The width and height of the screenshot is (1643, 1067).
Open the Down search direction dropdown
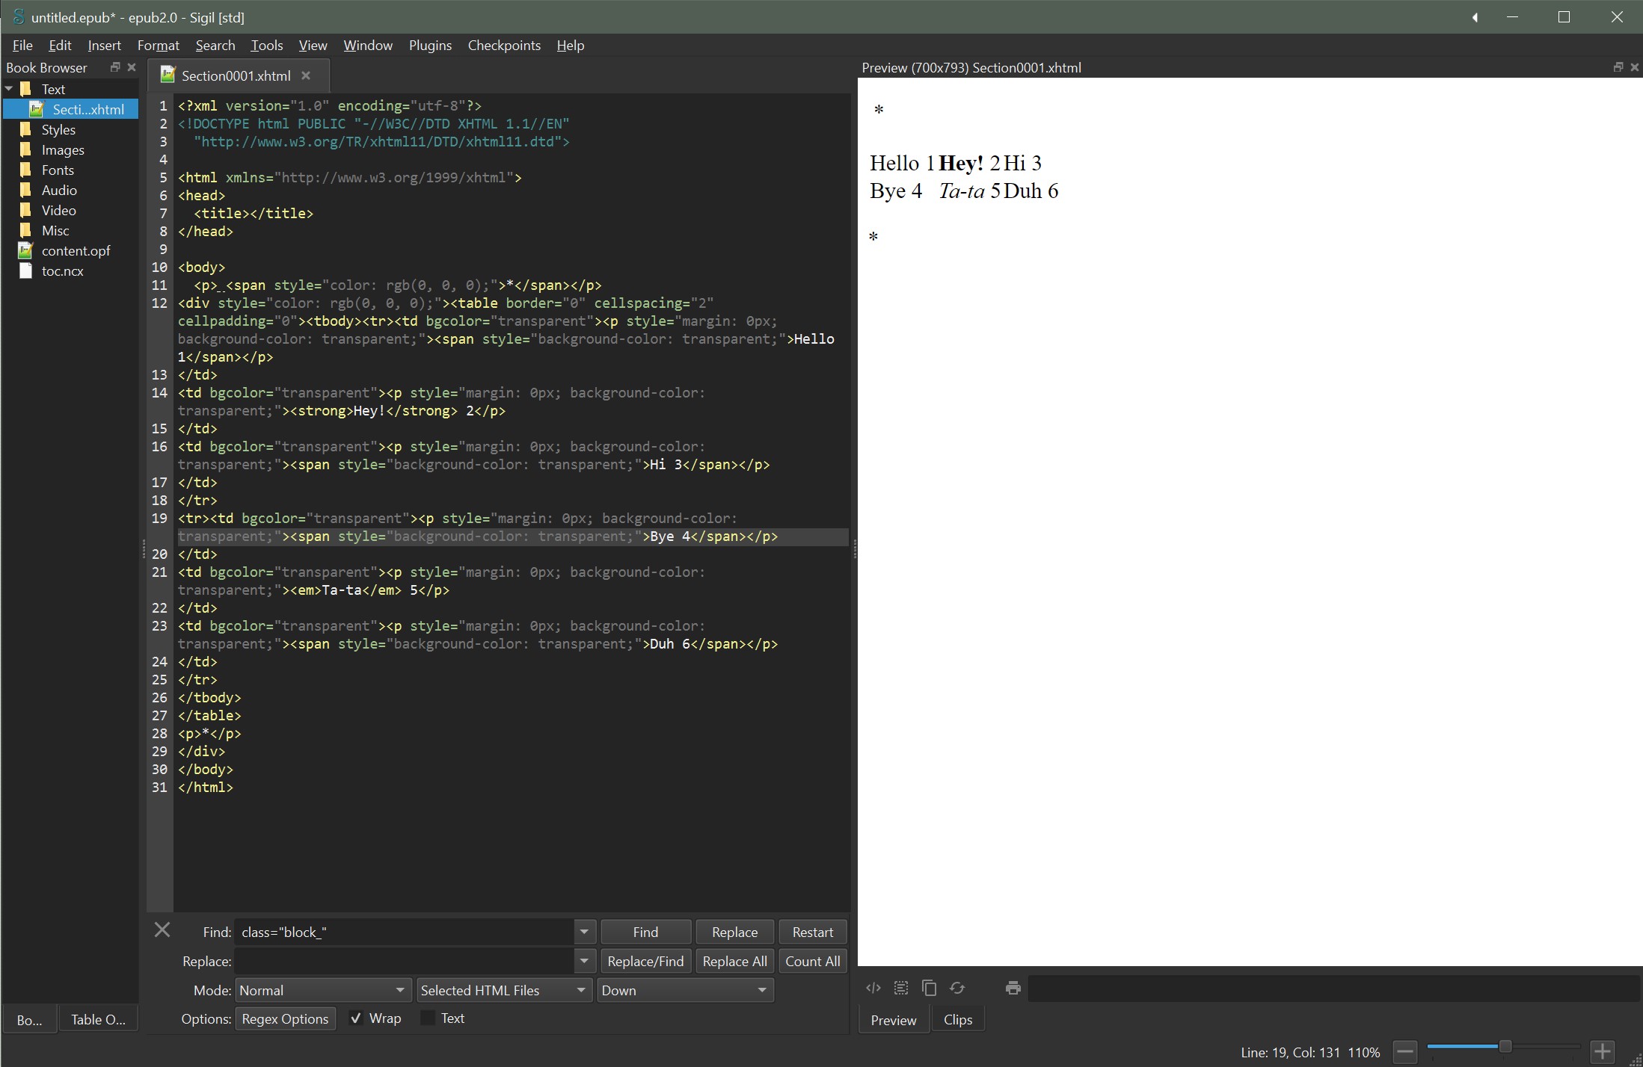[684, 990]
